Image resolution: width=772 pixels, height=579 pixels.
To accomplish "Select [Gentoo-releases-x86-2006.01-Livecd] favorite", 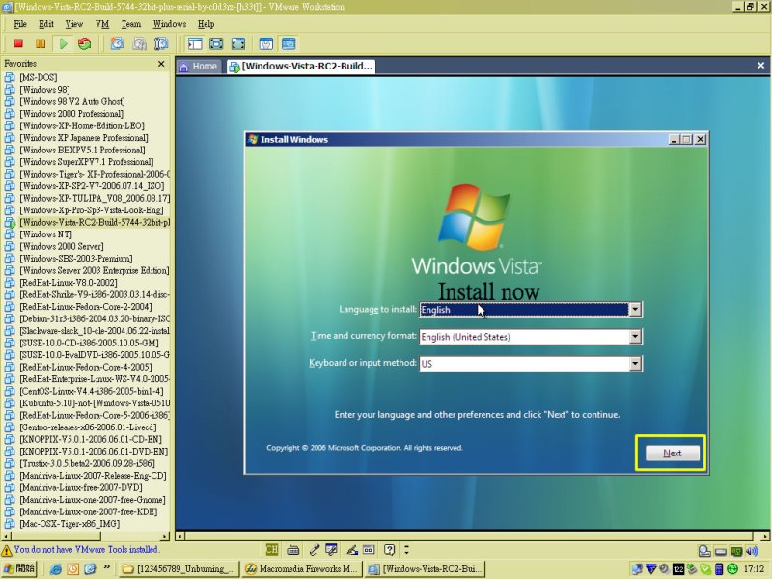I will pyautogui.click(x=88, y=427).
